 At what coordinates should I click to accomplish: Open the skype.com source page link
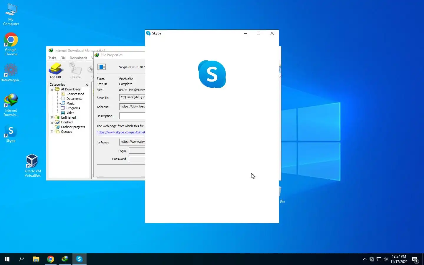[121, 132]
